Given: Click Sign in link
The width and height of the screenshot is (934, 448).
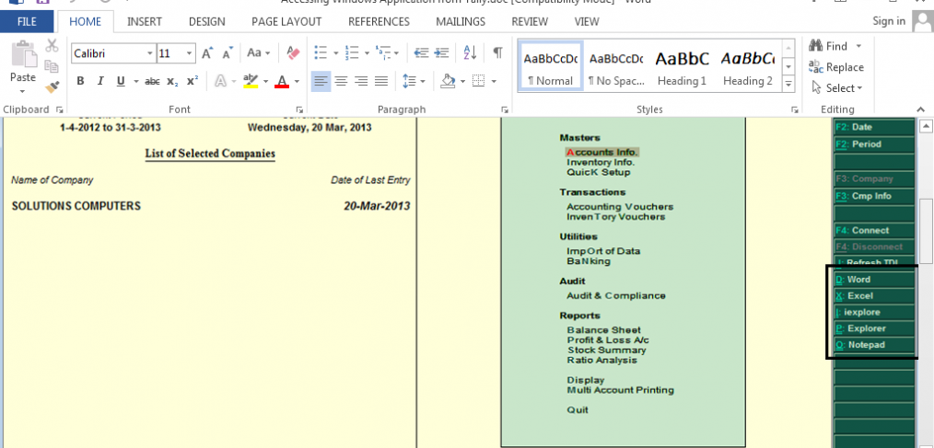Looking at the screenshot, I should (889, 21).
